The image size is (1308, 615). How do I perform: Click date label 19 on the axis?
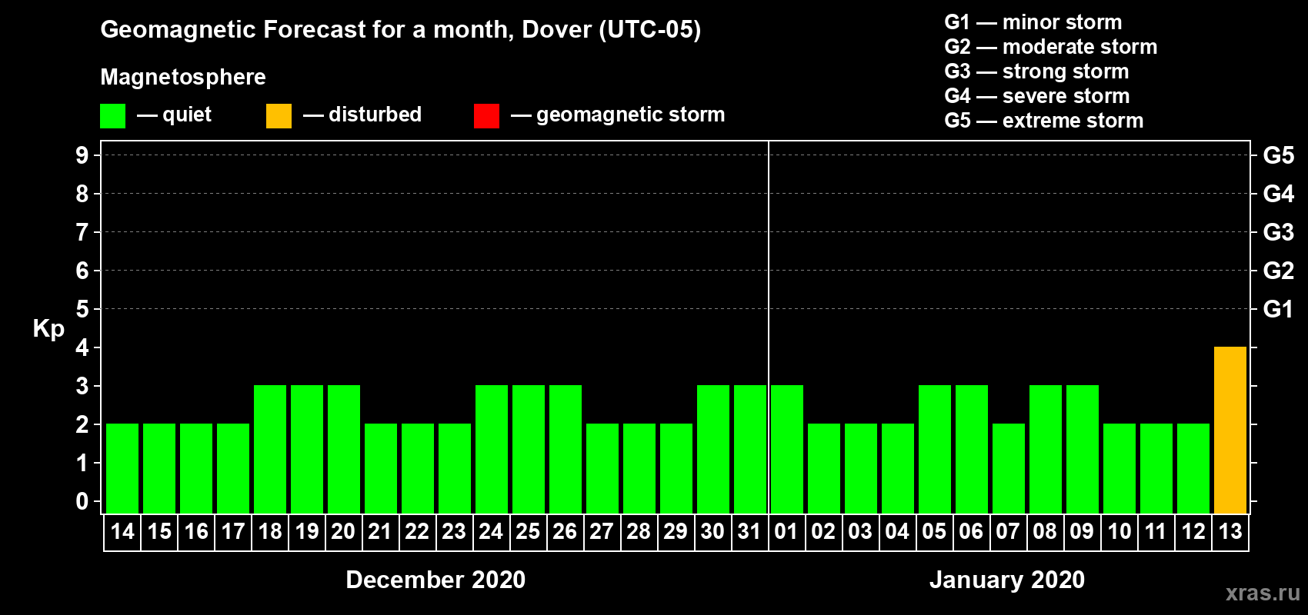[307, 531]
